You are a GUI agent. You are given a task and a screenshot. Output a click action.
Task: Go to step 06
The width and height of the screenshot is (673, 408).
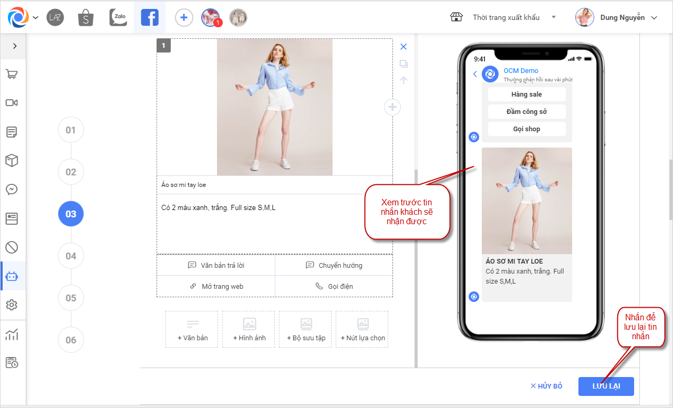pos(71,340)
